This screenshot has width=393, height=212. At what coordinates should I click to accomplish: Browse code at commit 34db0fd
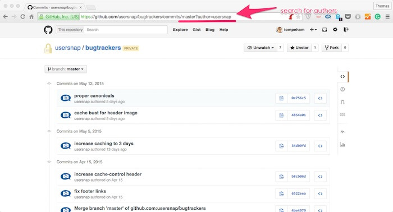click(x=320, y=146)
